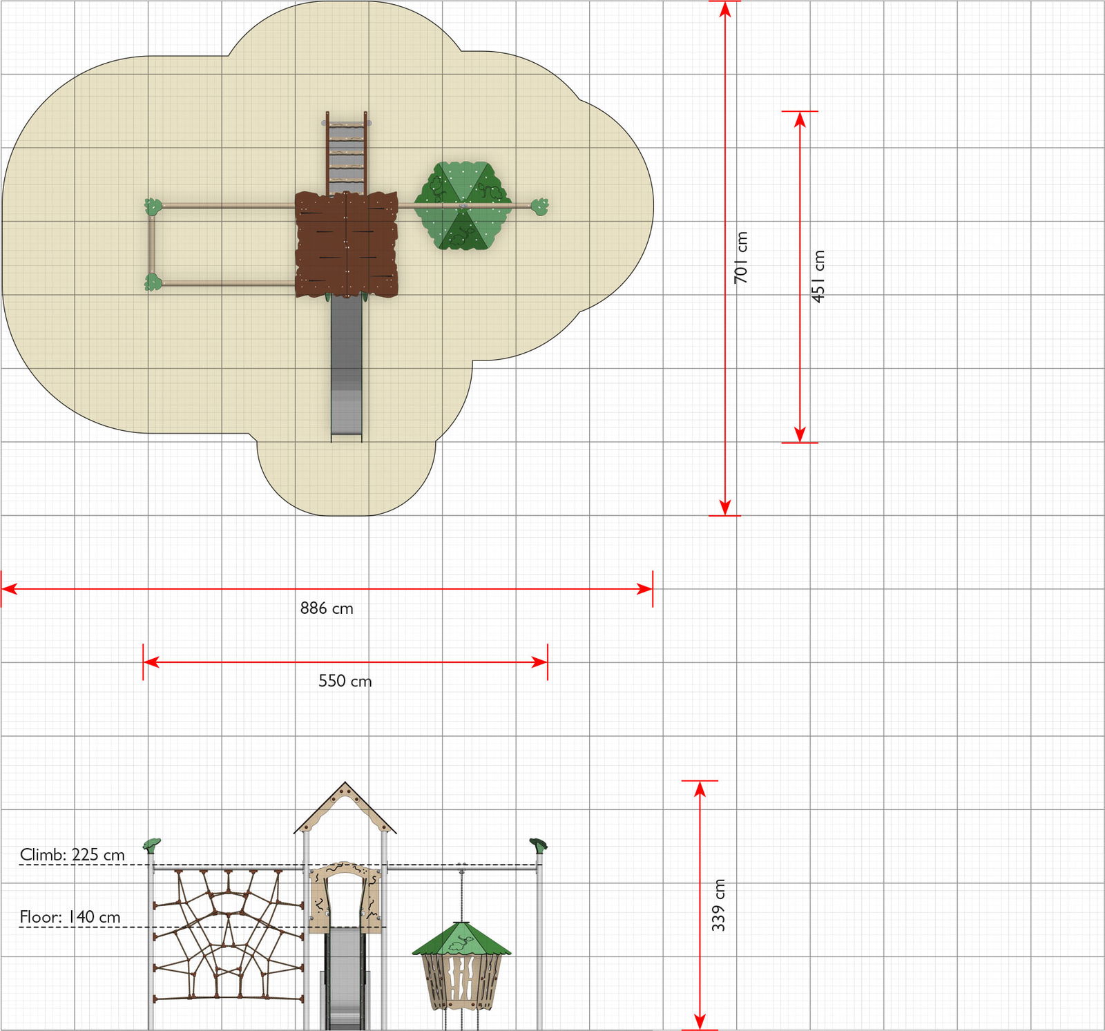Click the leaf topper on the left elevation post
The height and width of the screenshot is (1031, 1105).
pyautogui.click(x=152, y=844)
